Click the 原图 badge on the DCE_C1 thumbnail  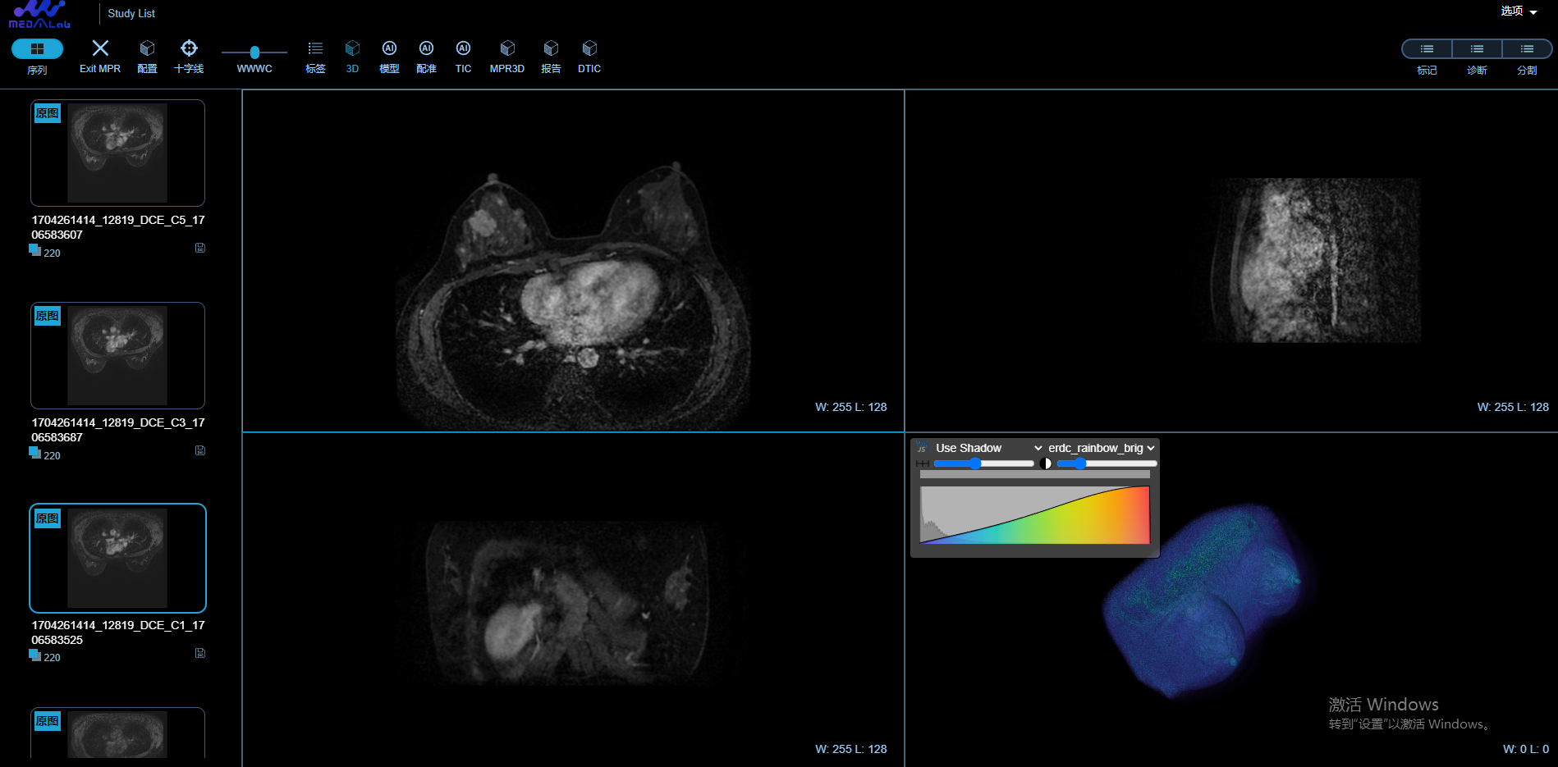pos(48,518)
